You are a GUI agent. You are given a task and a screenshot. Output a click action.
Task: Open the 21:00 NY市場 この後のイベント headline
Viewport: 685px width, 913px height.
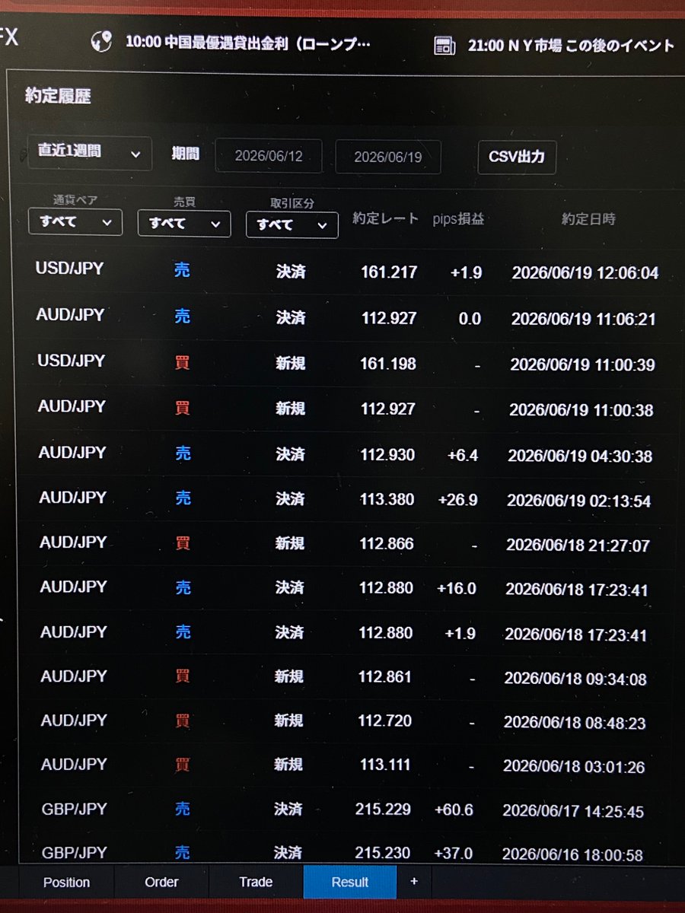pyautogui.click(x=571, y=46)
